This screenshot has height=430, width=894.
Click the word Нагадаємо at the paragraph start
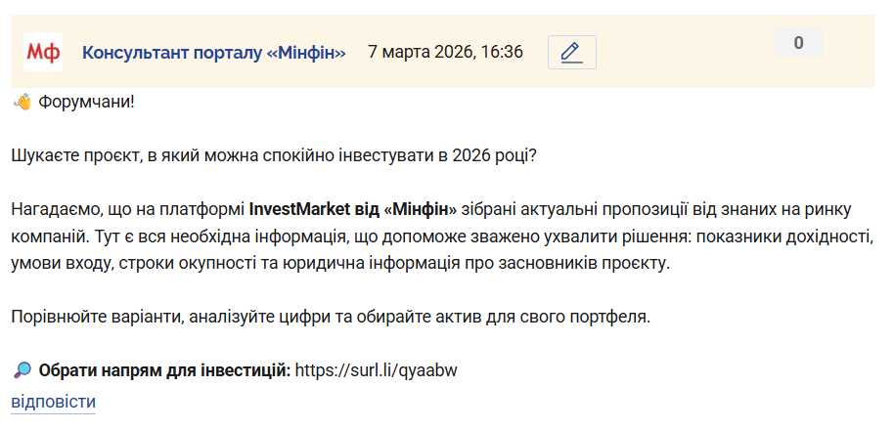(50, 209)
